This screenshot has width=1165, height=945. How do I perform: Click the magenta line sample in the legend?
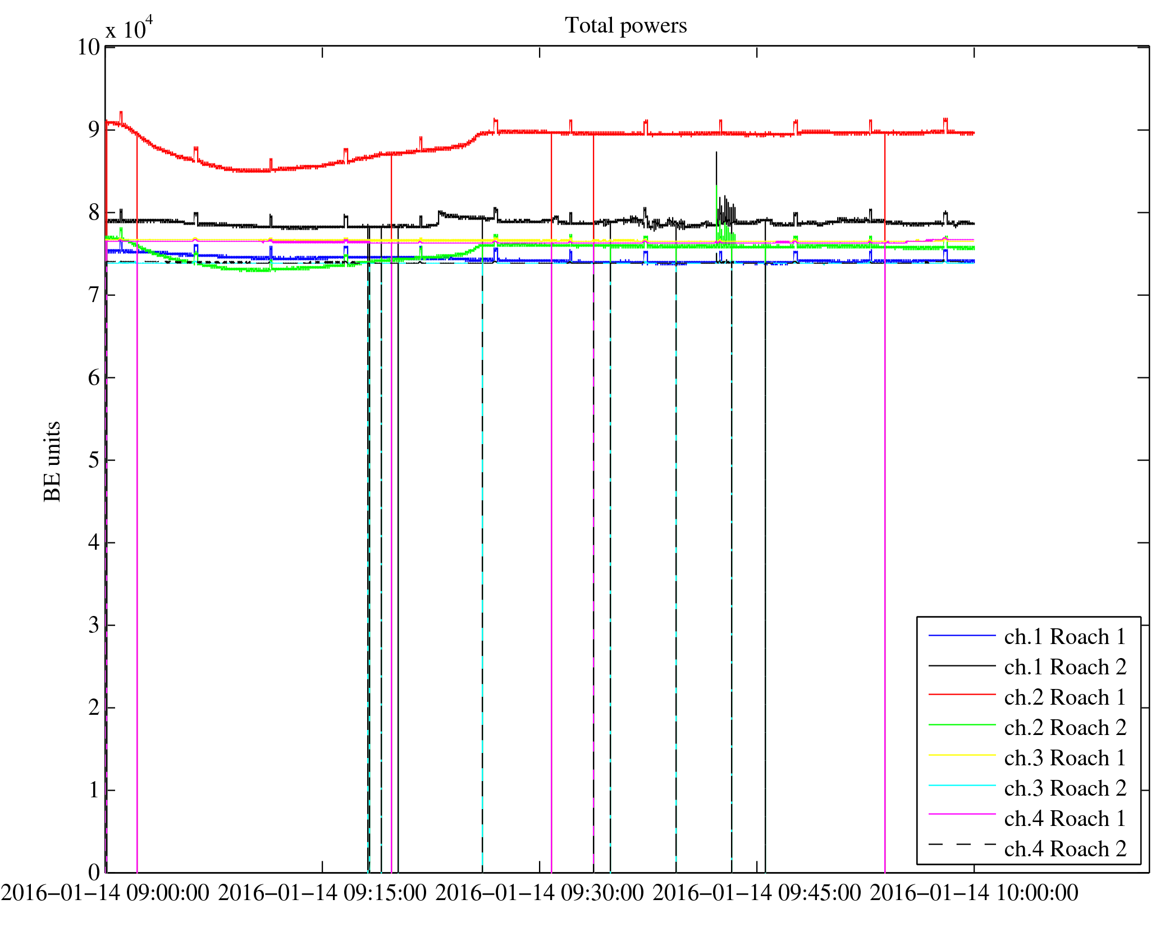point(961,814)
